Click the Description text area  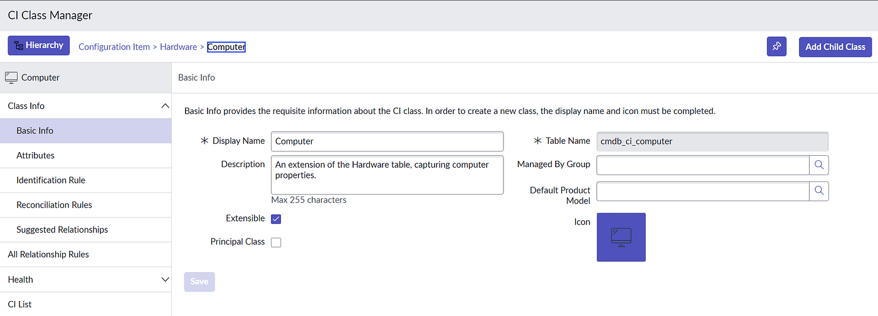[387, 175]
